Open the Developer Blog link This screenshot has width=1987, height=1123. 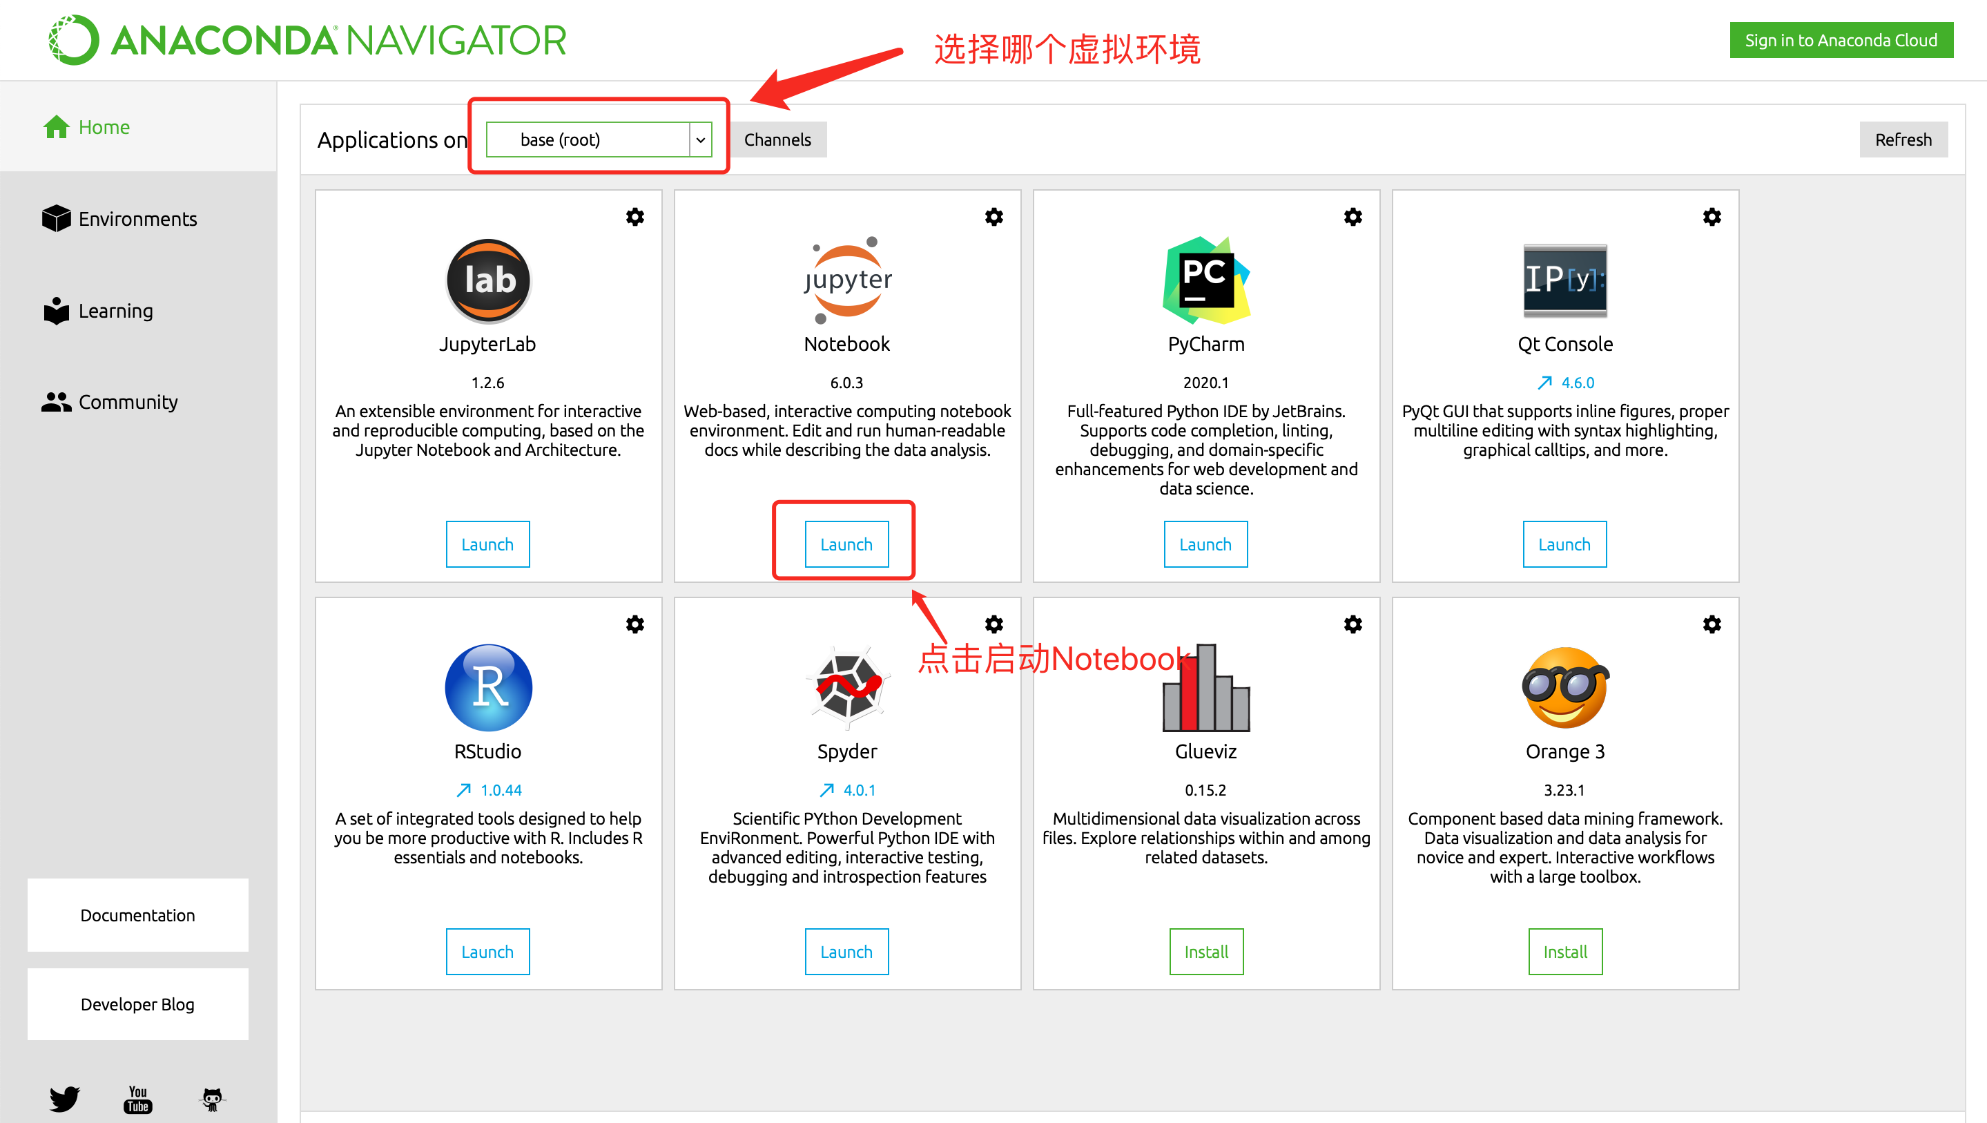pos(138,1004)
